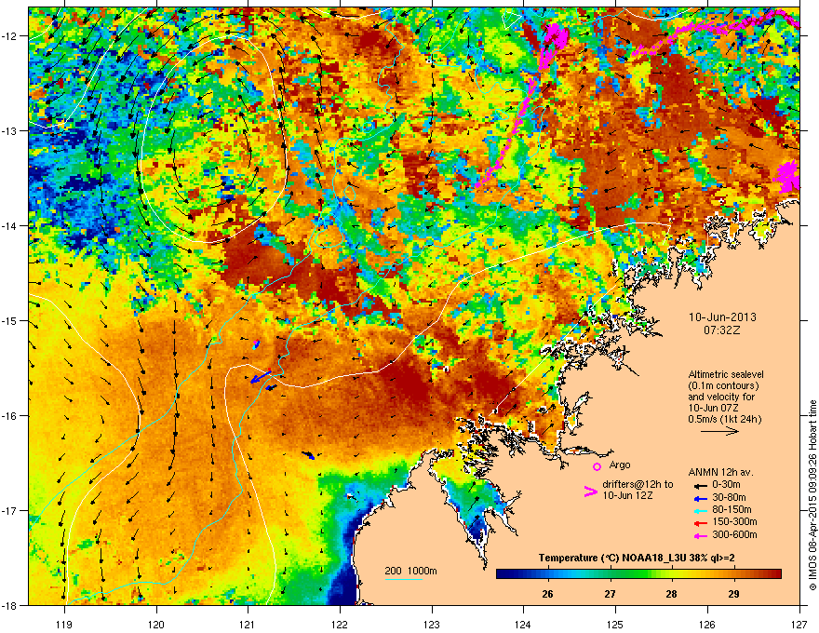Image resolution: width=819 pixels, height=633 pixels.
Task: Click the blue ANMN current arrow near 121E 15.6S
Action: pyautogui.click(x=261, y=377)
